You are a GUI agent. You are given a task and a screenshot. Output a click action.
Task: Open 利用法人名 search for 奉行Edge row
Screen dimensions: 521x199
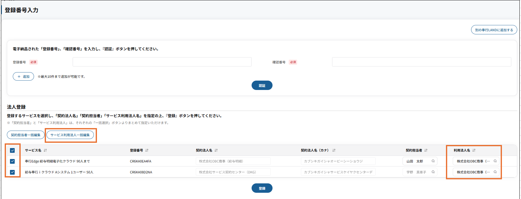[495, 161]
